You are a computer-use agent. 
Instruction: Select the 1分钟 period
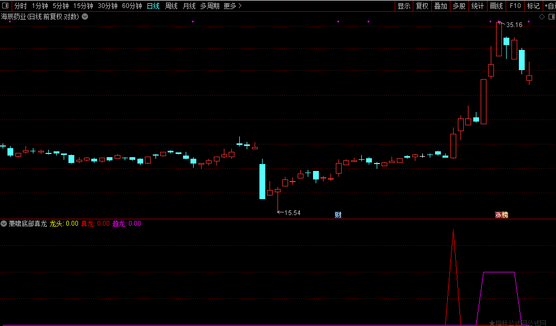coord(40,6)
